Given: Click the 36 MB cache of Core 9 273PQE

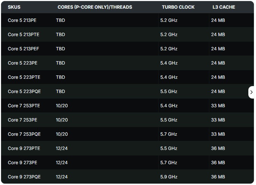Looking at the screenshot, I should (218, 177).
